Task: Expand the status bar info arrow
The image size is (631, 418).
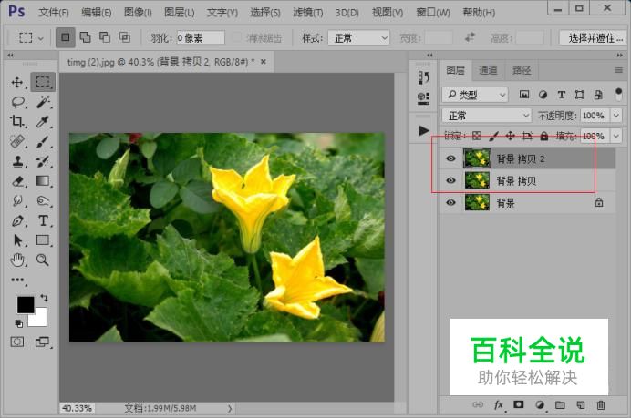Action: pos(230,408)
